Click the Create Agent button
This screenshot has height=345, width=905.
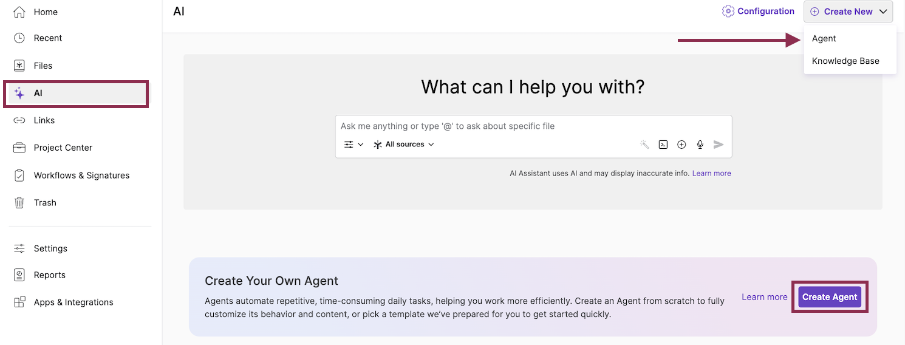(x=829, y=297)
